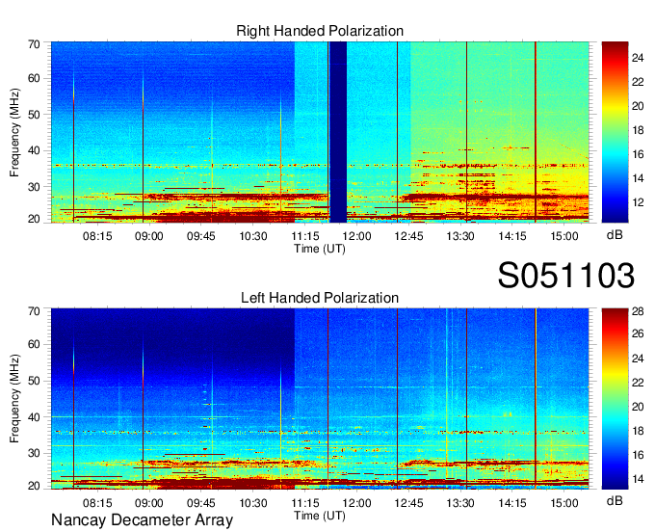
Task: Click the 70 MHz tick on the Left Handed frequency axis
Action: (34, 311)
